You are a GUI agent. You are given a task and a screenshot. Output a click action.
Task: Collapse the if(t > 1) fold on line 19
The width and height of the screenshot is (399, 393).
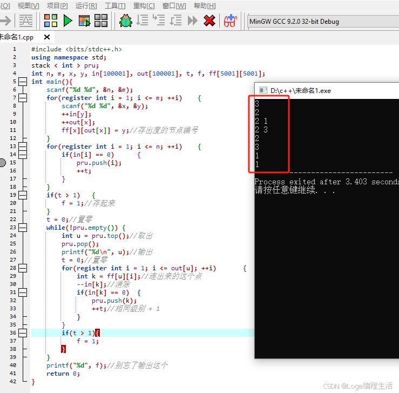pyautogui.click(x=23, y=195)
